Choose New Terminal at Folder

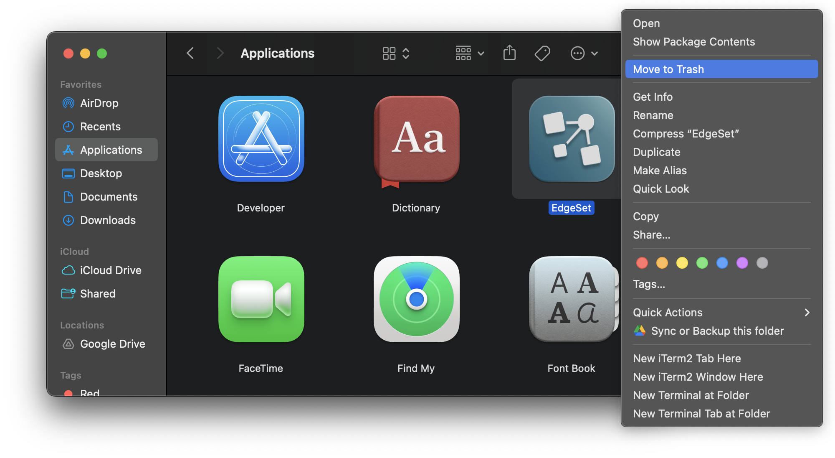click(722, 395)
